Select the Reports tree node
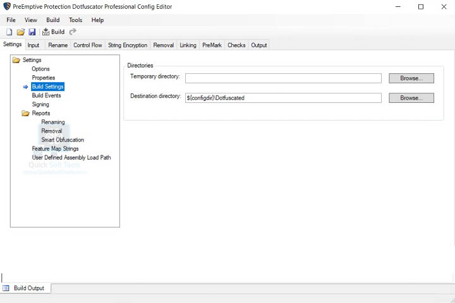The image size is (455, 303). [41, 113]
